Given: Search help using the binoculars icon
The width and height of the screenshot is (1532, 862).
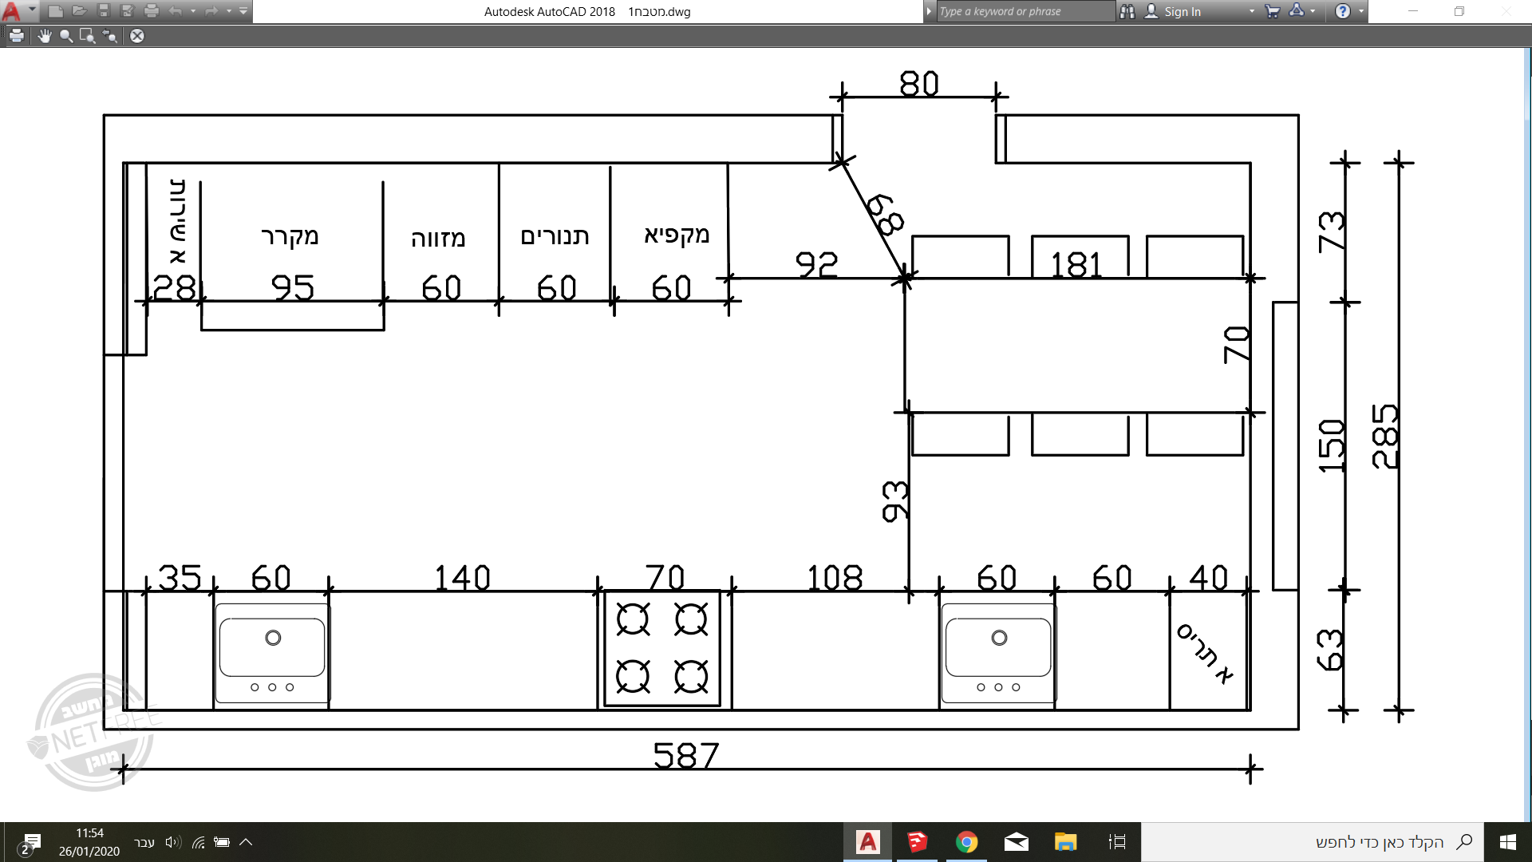Looking at the screenshot, I should [x=1127, y=11].
